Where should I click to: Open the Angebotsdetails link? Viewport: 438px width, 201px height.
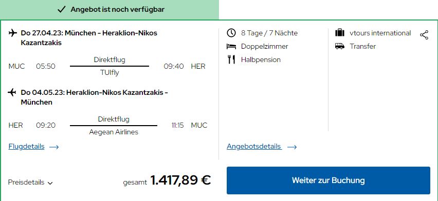point(253,146)
